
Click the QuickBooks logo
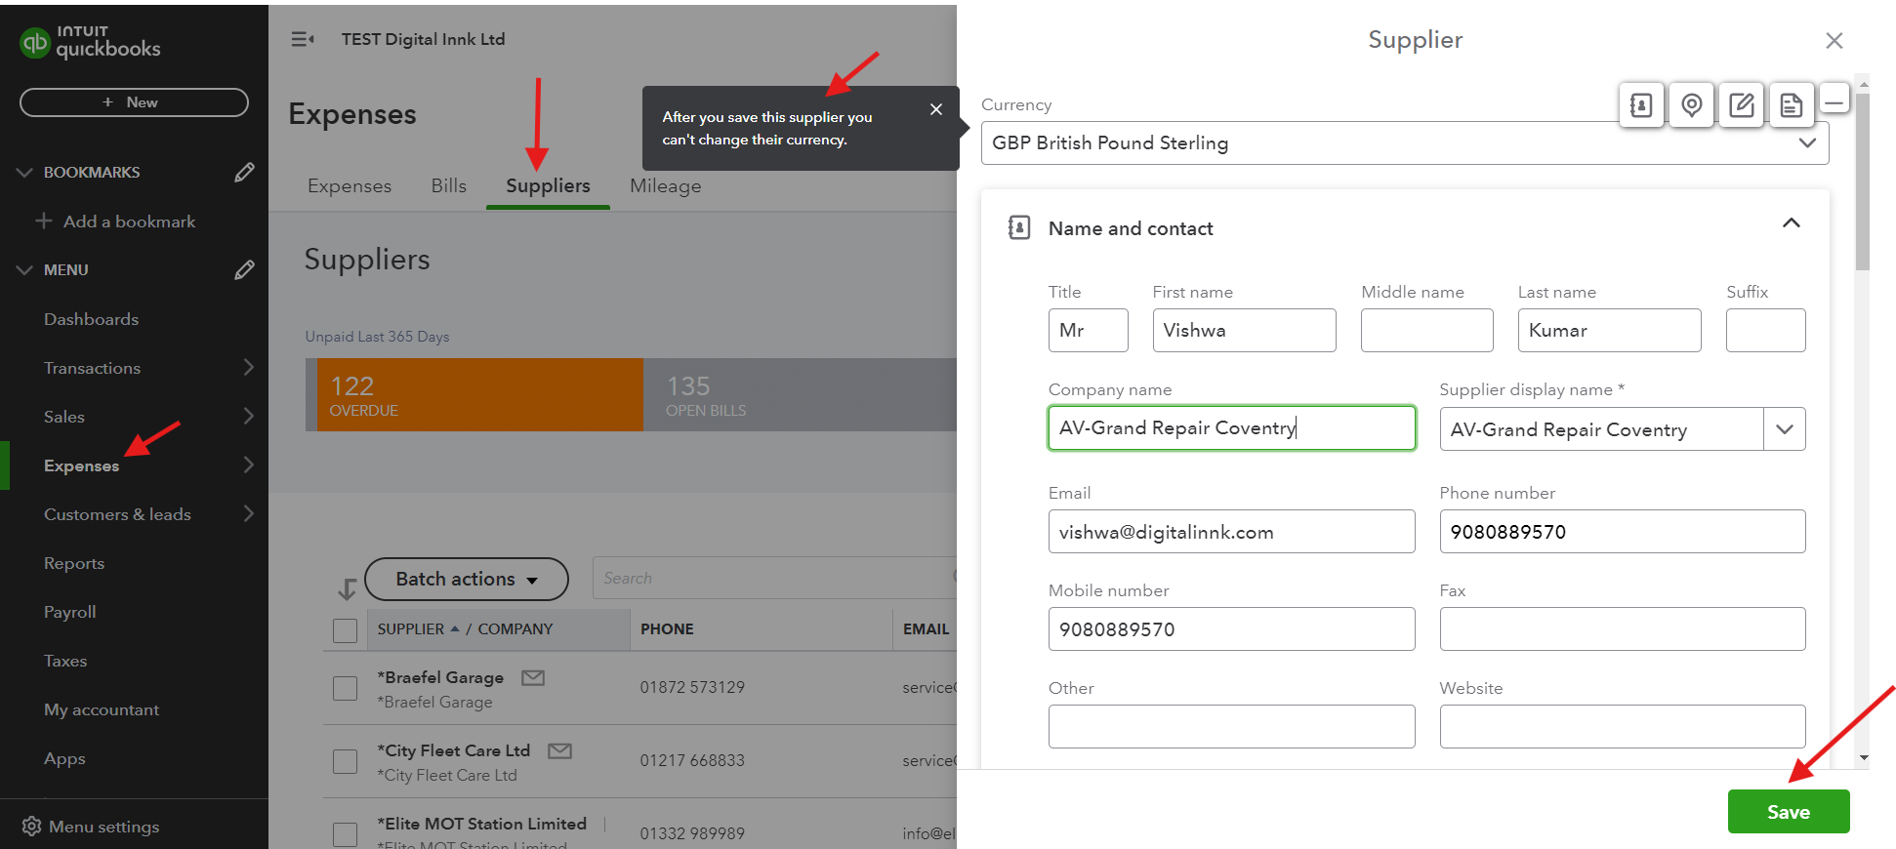pos(90,42)
